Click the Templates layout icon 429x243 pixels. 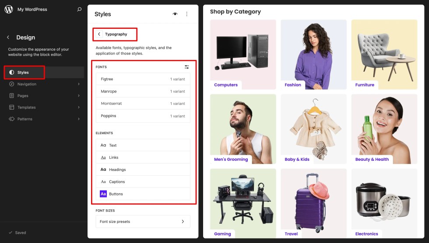(11, 108)
